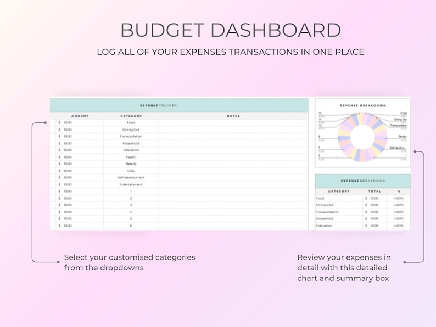Click the CATEGORY header in Expense Tracker
This screenshot has width=436, height=327.
[131, 116]
